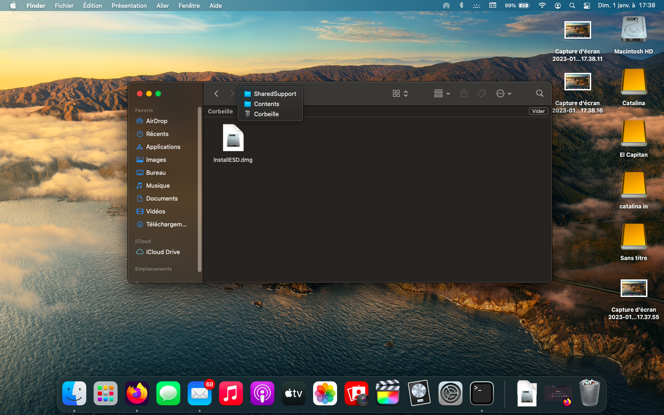Toggle the Bluetooth menu bar icon
This screenshot has width=664, height=415.
tap(461, 6)
